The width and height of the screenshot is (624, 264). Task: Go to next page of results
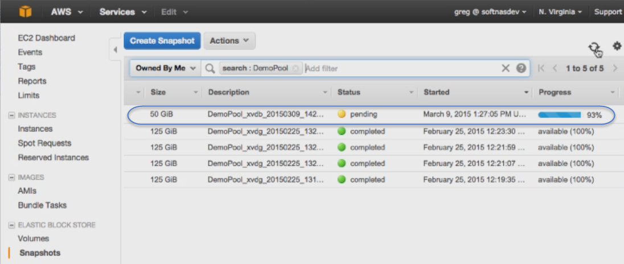click(x=615, y=68)
